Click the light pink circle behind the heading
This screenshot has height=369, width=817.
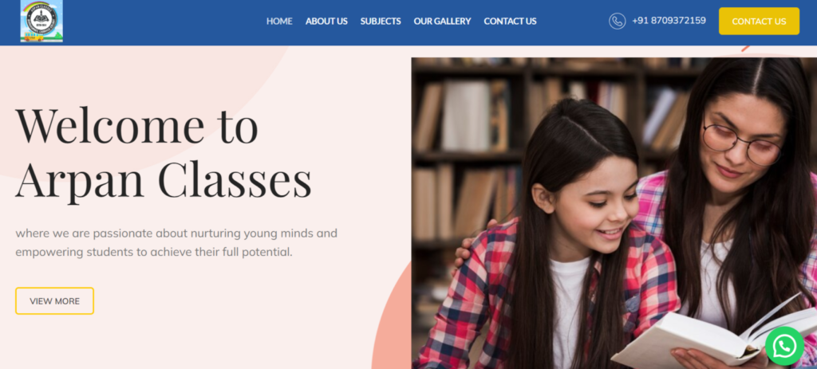tap(130, 78)
